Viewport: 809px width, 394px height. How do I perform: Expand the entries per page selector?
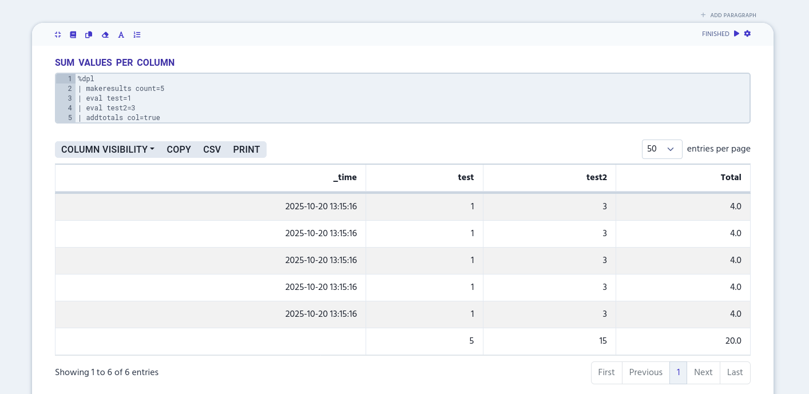click(662, 149)
